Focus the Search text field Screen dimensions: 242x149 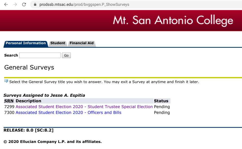[x=40, y=55]
